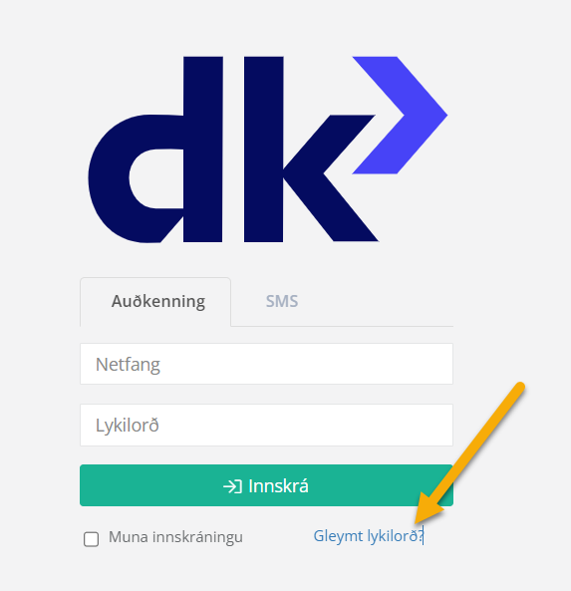This screenshot has width=571, height=591.
Task: Click the dark letter d in logo
Action: click(x=155, y=149)
